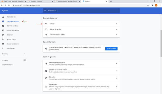
Task: Expand Site Ayarları with its arrow
Action: click(116, 87)
